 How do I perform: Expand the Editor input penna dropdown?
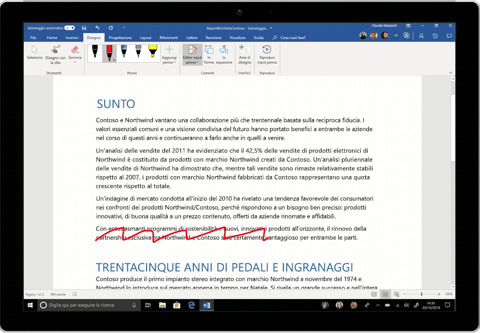pyautogui.click(x=192, y=62)
